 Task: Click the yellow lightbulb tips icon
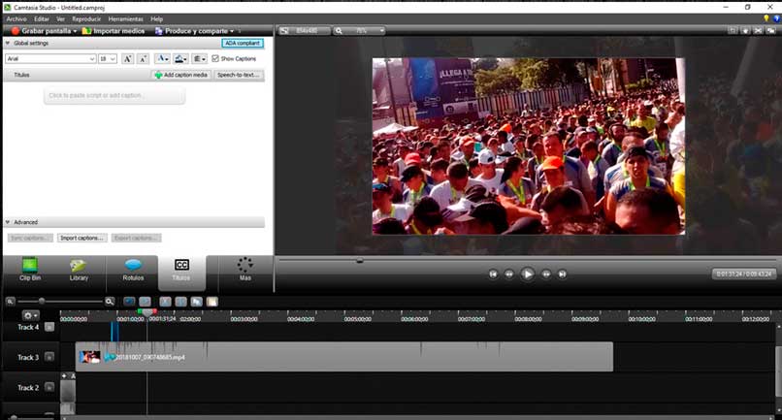click(x=766, y=18)
